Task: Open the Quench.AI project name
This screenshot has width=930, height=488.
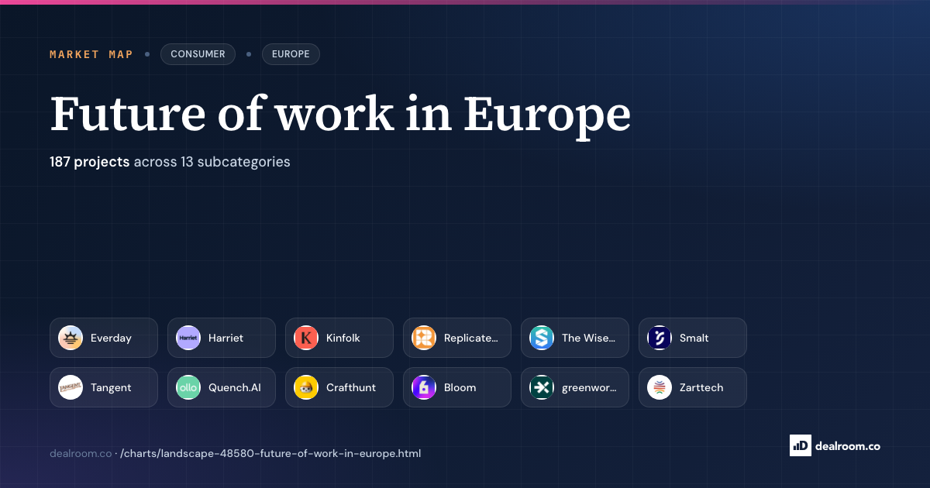Action: pyautogui.click(x=235, y=387)
